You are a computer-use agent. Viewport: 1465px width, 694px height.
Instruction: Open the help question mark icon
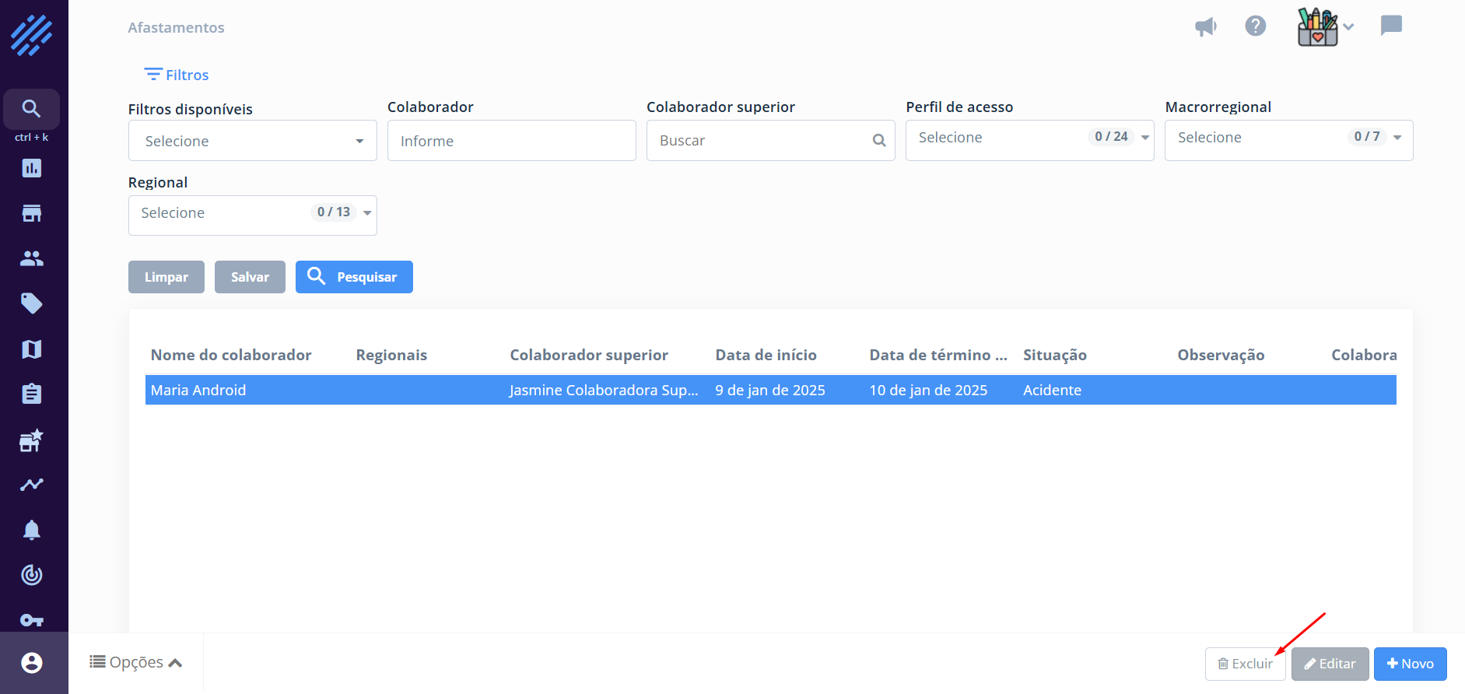pyautogui.click(x=1256, y=26)
